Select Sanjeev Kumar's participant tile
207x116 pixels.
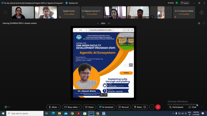[x=69, y=12]
